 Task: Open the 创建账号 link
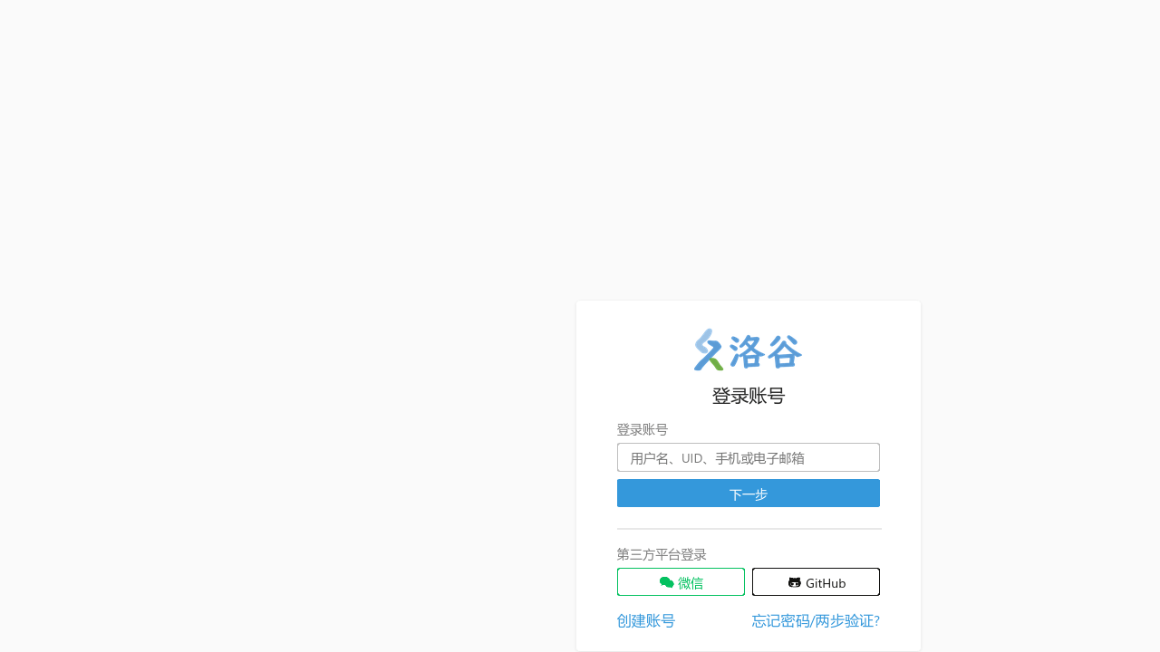click(x=646, y=621)
